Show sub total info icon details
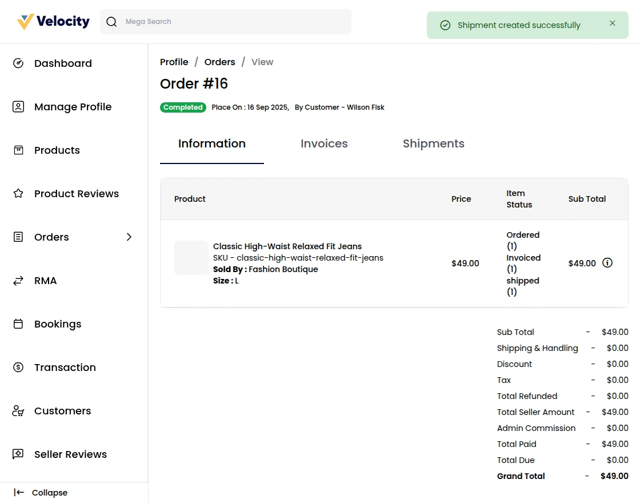 (x=607, y=263)
